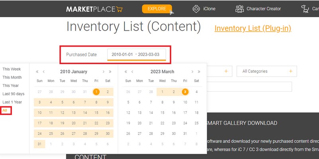
Task: Jump forward one year in 2010 January calendar
Action: pos(110,72)
